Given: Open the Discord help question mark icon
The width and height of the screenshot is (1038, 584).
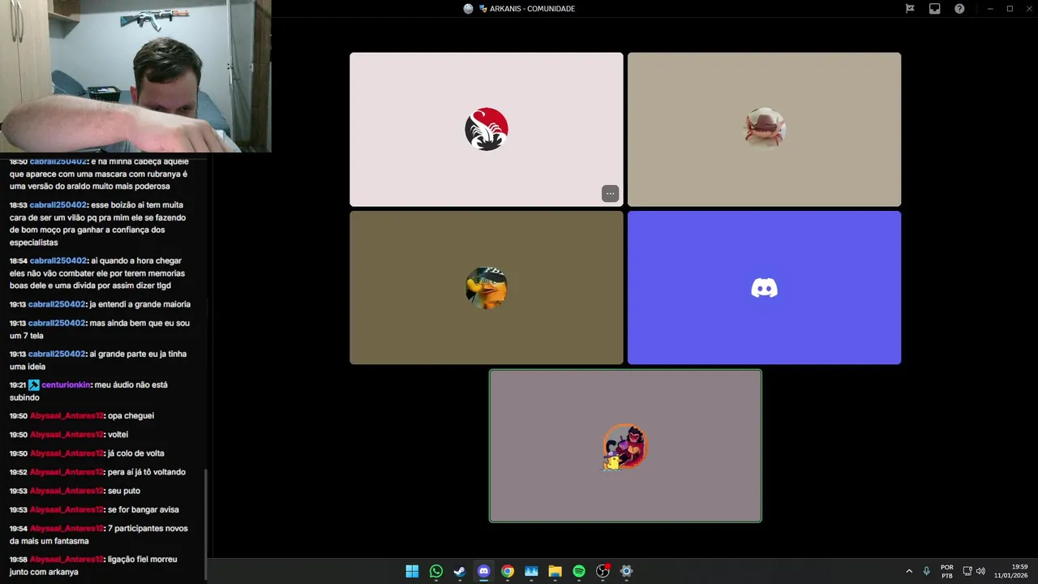Looking at the screenshot, I should 959,9.
